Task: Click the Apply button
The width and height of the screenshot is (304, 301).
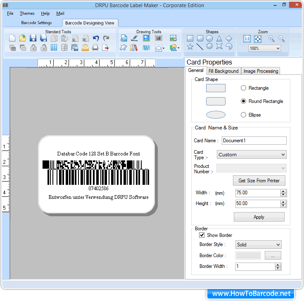Action: tap(259, 217)
